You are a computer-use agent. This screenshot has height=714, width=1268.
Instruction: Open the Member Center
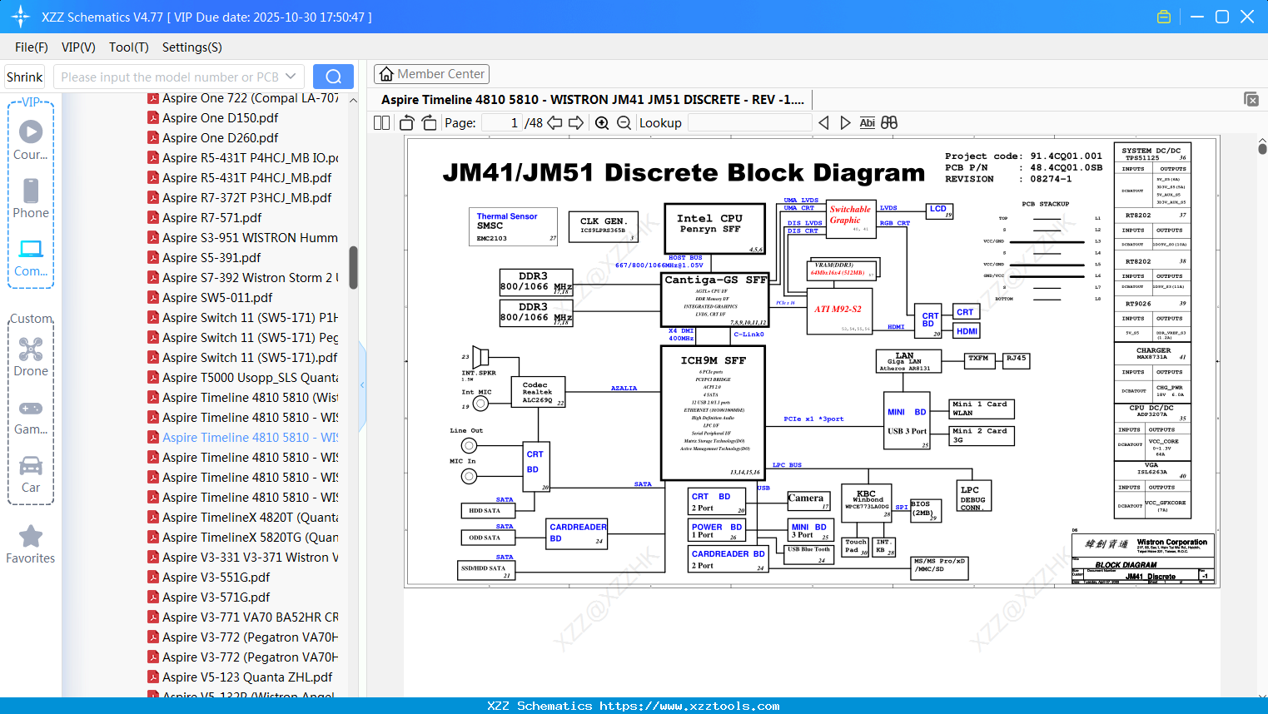pyautogui.click(x=431, y=74)
